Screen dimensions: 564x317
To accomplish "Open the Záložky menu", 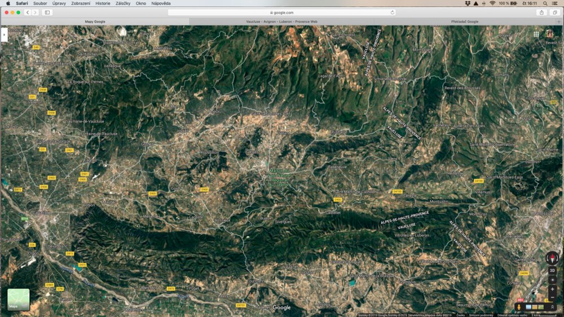I will point(123,3).
